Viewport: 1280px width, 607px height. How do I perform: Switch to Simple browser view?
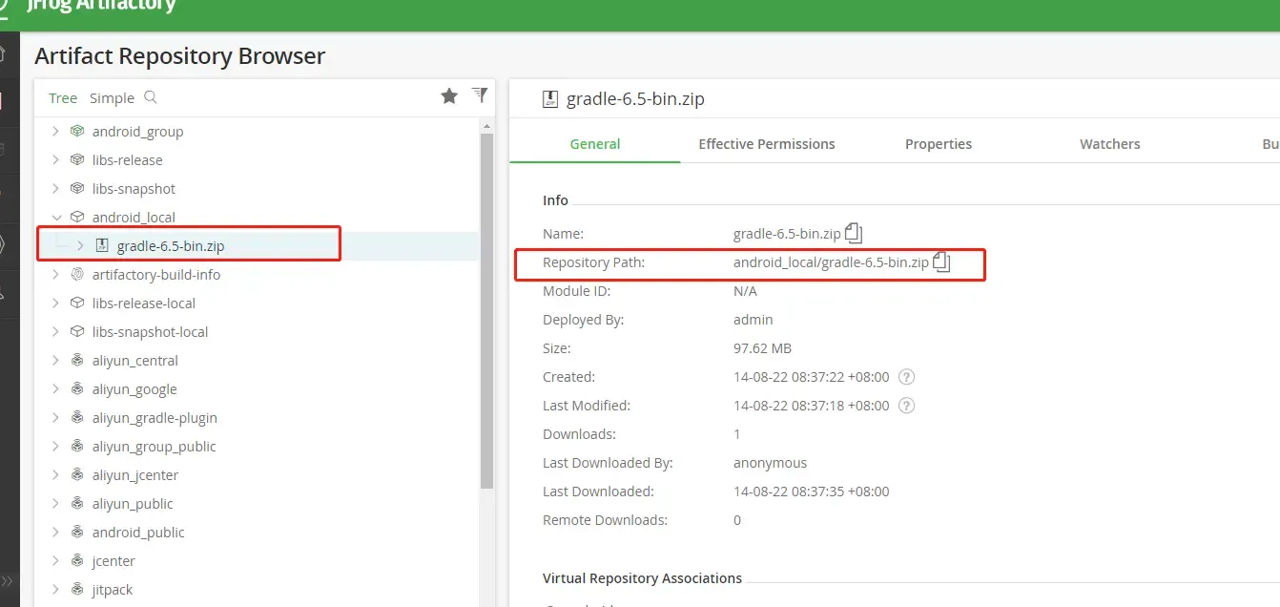click(112, 98)
